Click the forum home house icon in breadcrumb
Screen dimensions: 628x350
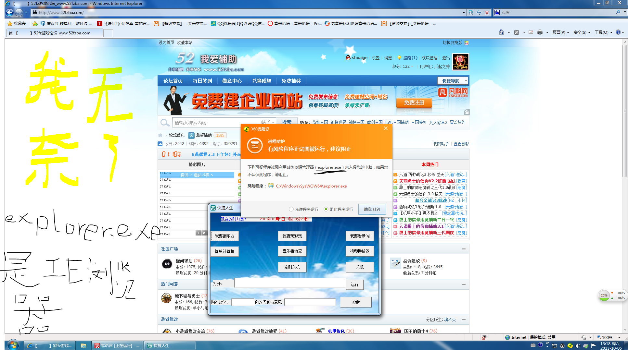click(x=160, y=135)
